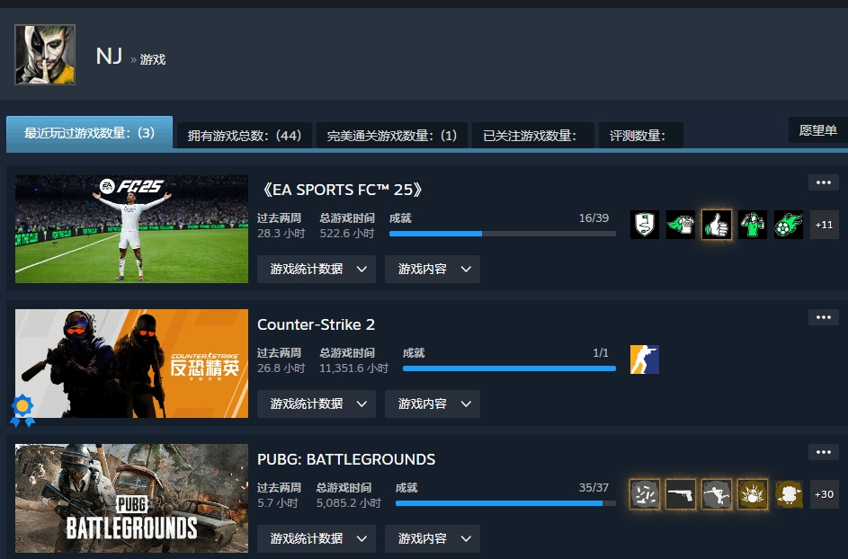Click the 522.6 小时 total playtime
The width and height of the screenshot is (848, 559).
click(x=346, y=234)
